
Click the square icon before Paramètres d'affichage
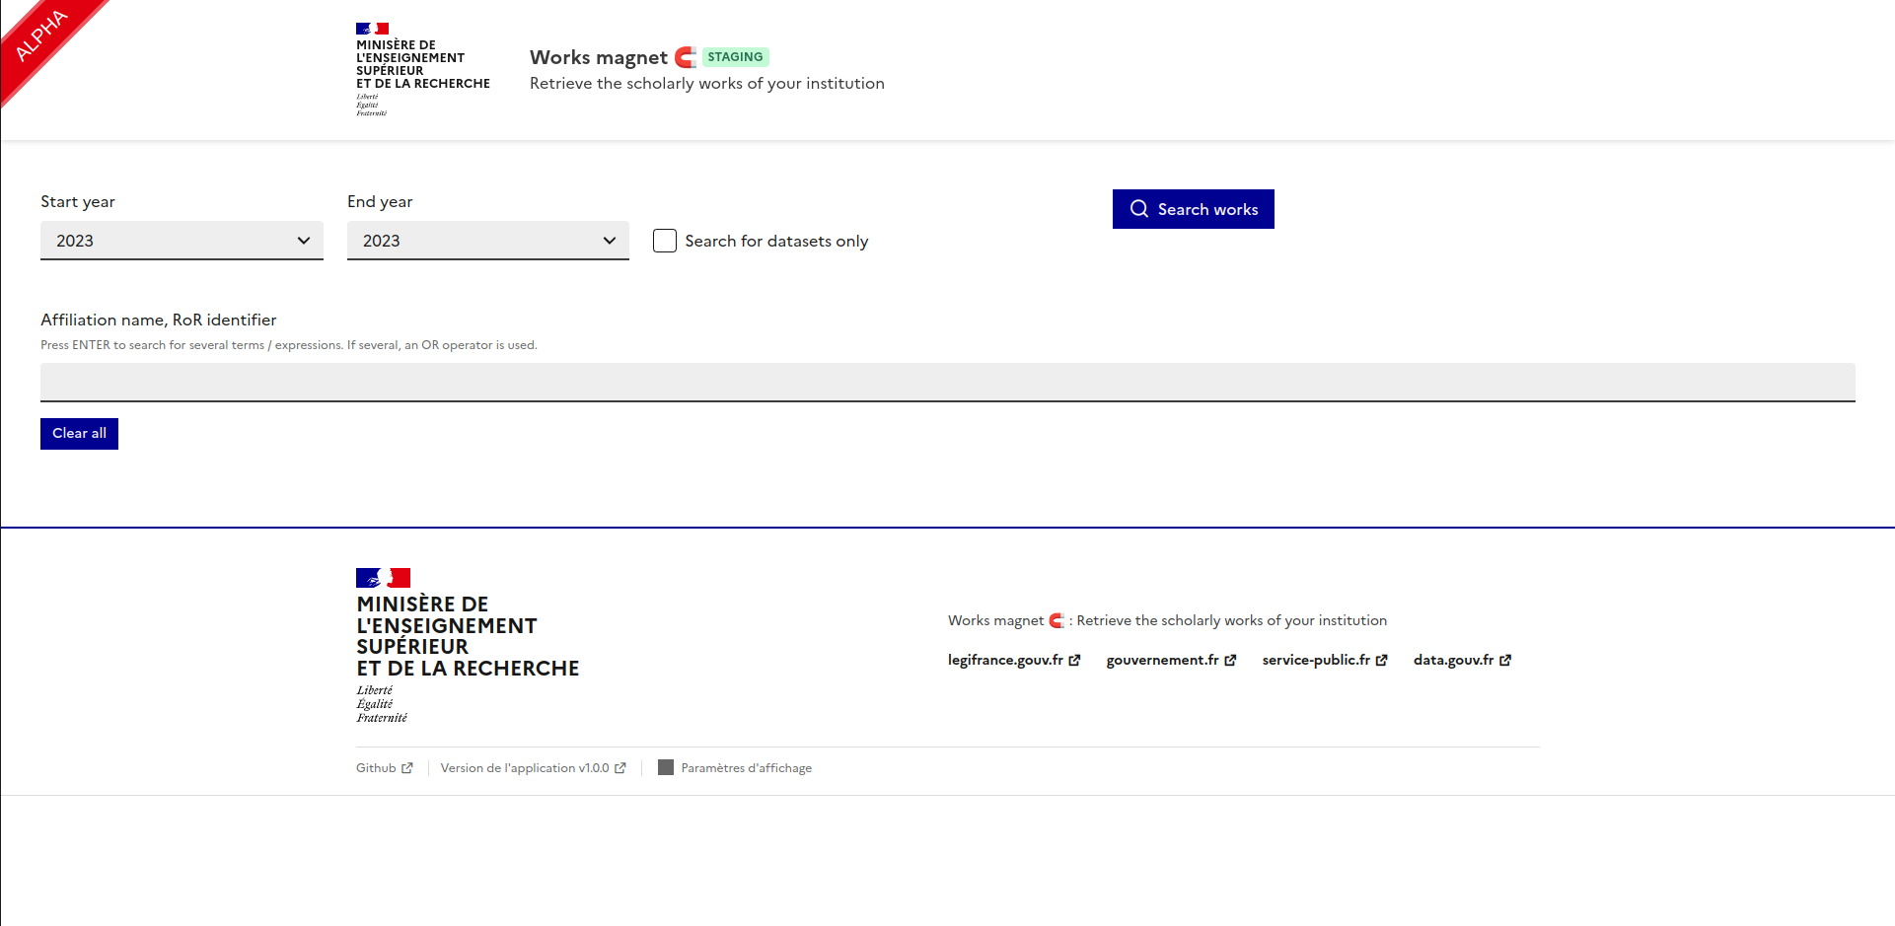pyautogui.click(x=666, y=767)
